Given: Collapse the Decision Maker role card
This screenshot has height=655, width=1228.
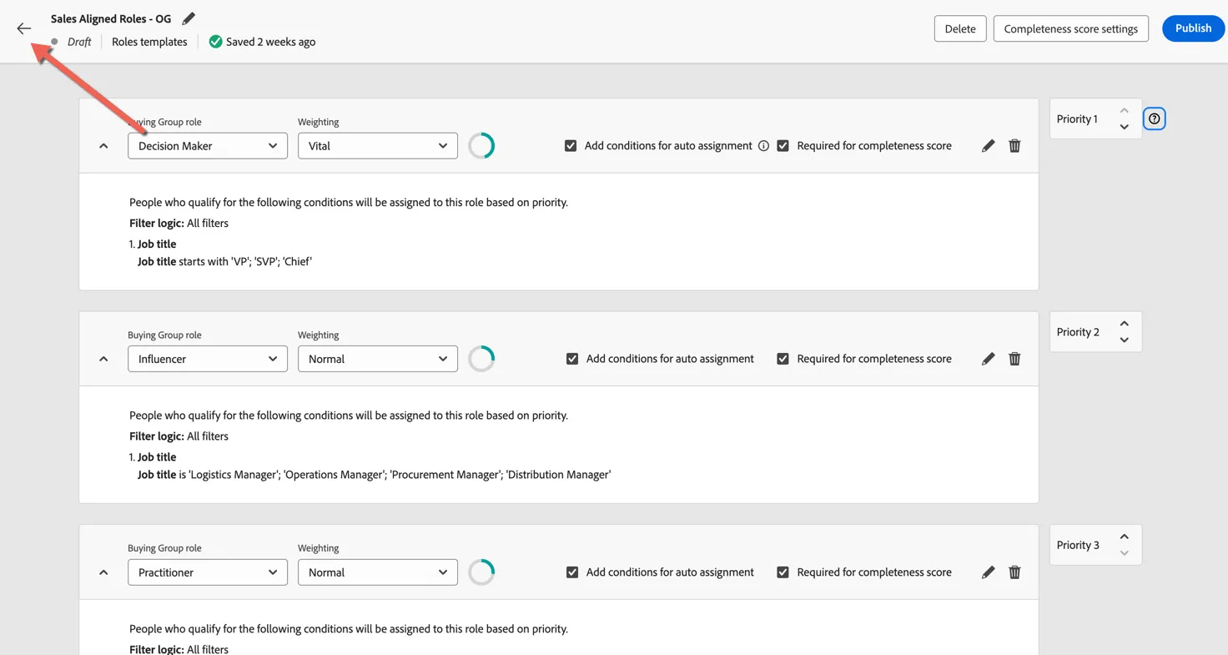Looking at the screenshot, I should pos(103,146).
